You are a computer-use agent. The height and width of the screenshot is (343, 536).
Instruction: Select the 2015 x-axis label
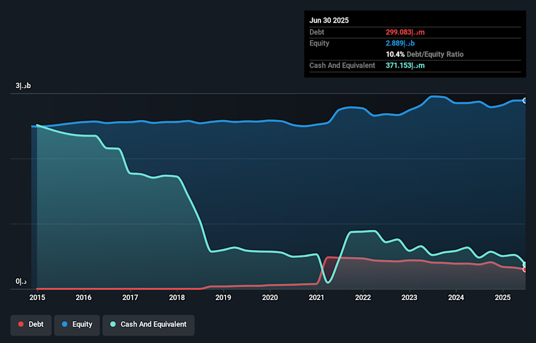coord(37,298)
